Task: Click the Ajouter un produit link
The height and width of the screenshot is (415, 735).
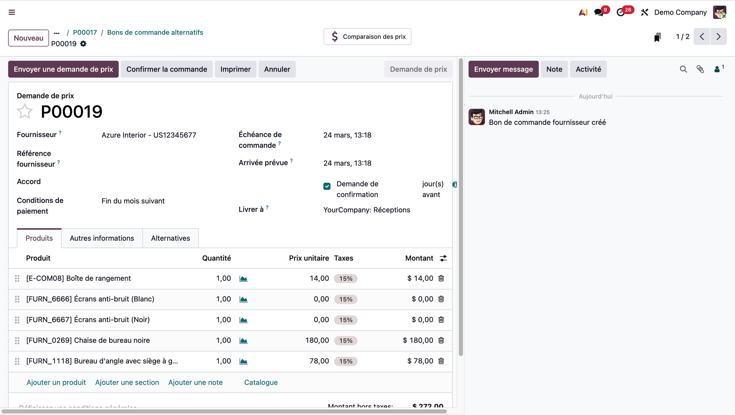Action: [x=56, y=382]
